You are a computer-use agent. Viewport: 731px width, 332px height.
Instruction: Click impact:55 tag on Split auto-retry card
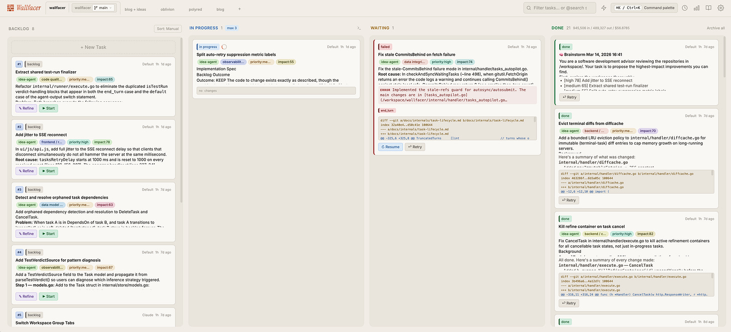(x=286, y=62)
